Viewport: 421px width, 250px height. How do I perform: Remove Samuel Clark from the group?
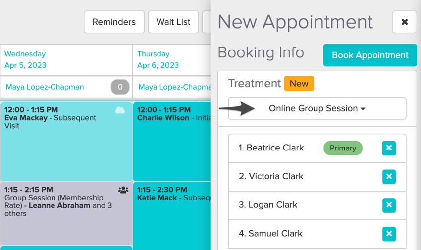pyautogui.click(x=389, y=234)
